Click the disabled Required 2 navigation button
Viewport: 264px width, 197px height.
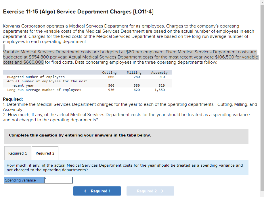[150, 191]
